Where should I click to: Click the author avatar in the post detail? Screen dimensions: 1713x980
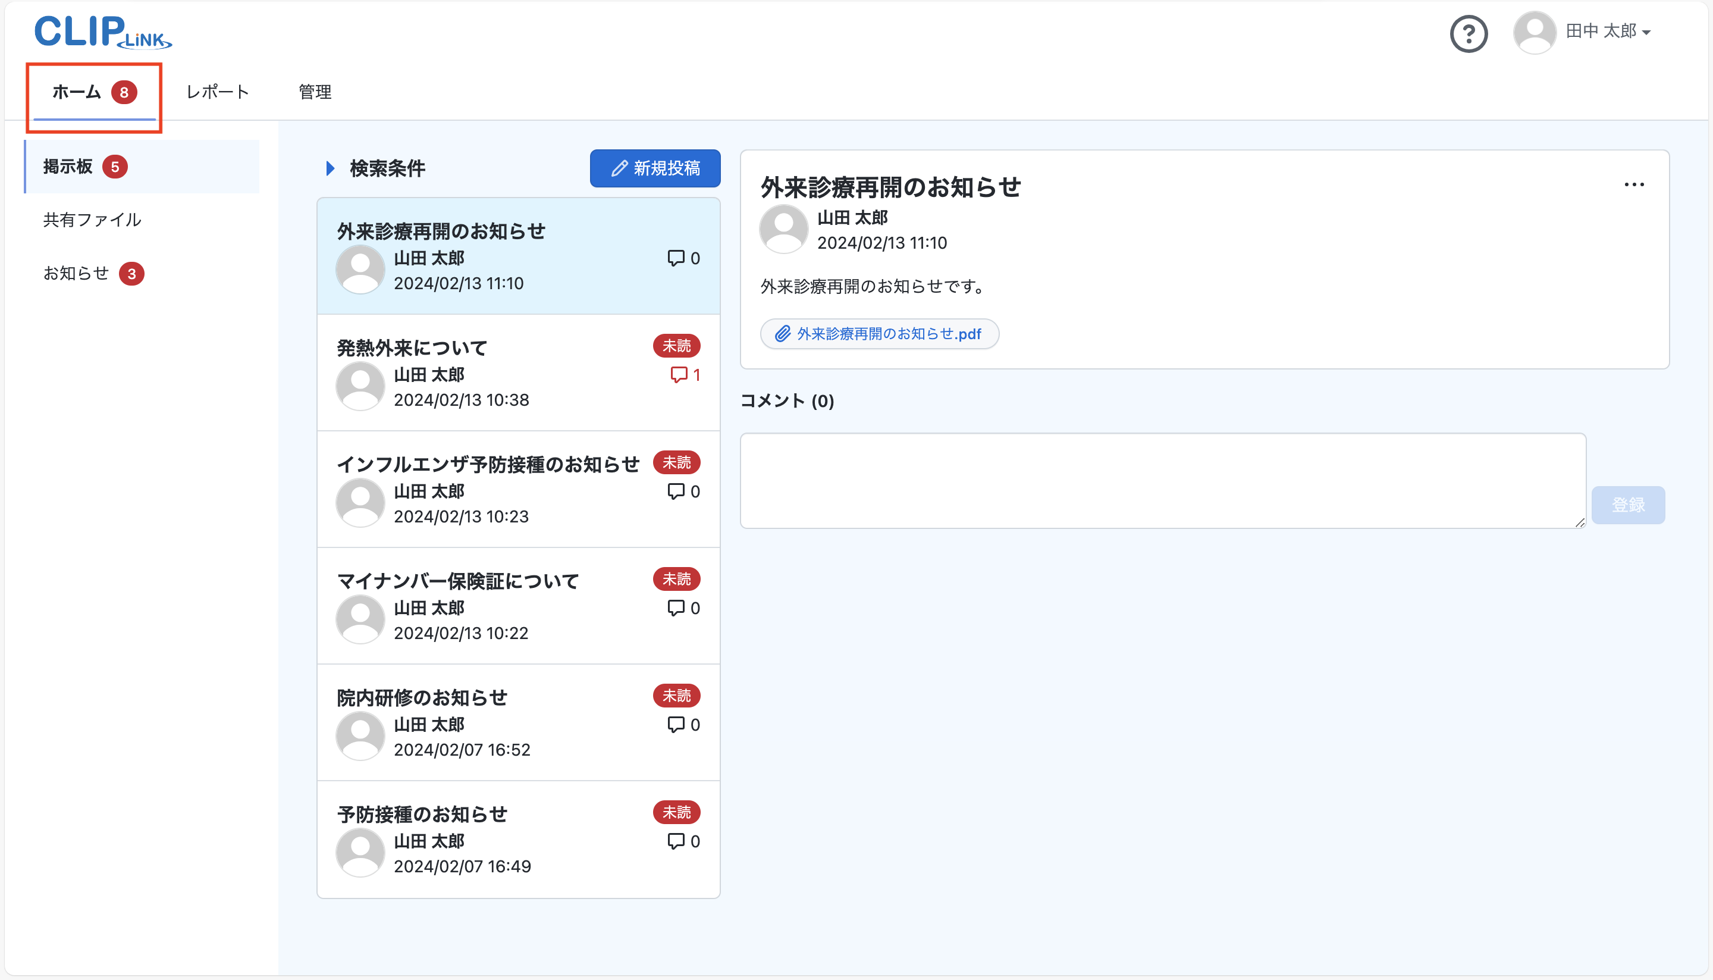pyautogui.click(x=783, y=229)
